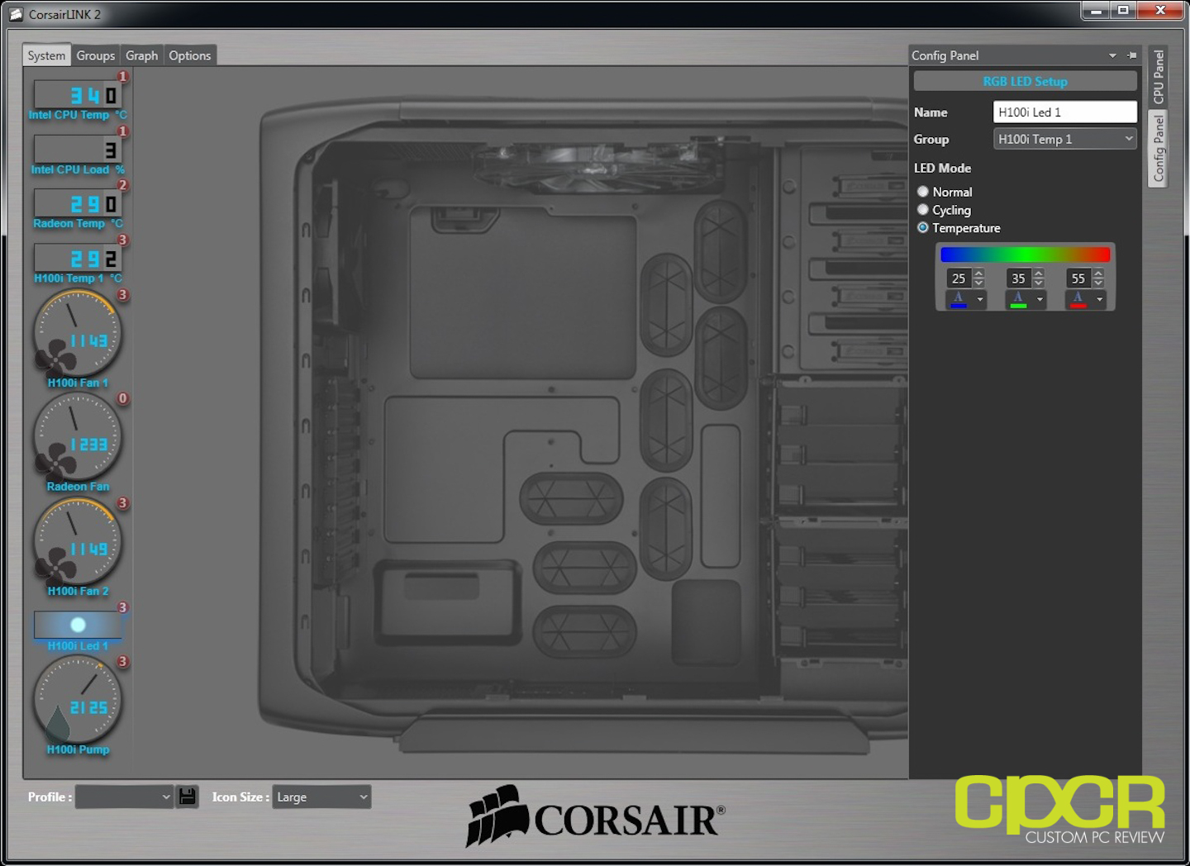Click the red color swatch under 55
The height and width of the screenshot is (866, 1190).
pos(1078,299)
